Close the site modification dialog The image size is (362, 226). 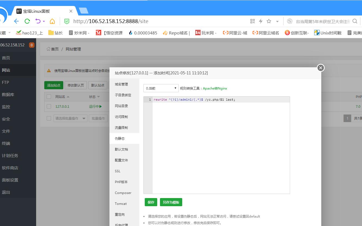click(x=321, y=68)
